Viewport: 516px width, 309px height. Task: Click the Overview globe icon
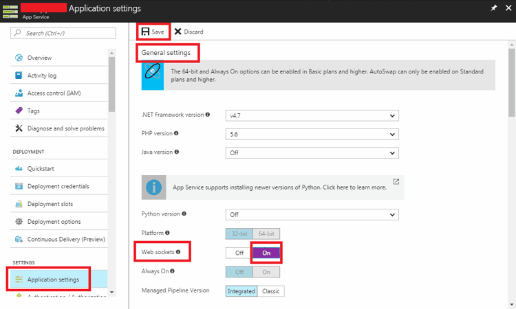(x=19, y=58)
